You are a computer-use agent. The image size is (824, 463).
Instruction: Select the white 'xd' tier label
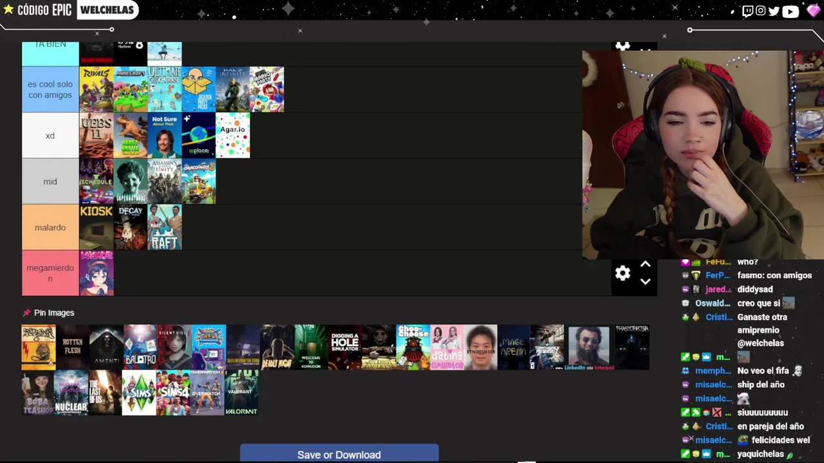[x=50, y=136]
